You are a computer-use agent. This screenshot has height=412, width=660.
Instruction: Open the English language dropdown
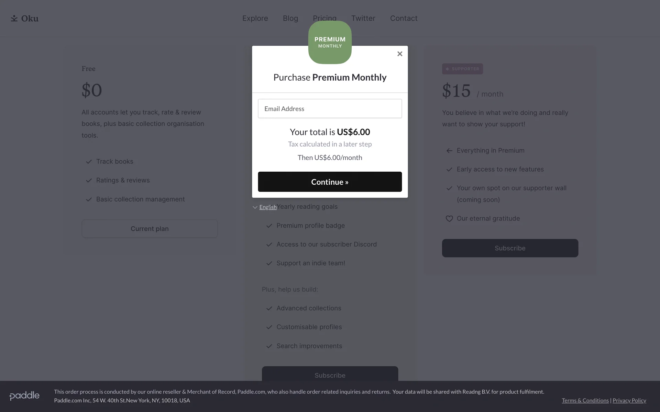(265, 207)
